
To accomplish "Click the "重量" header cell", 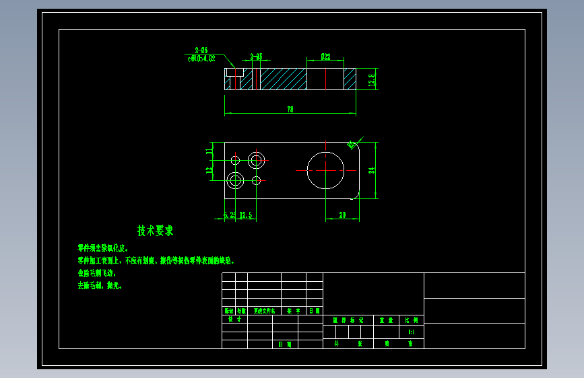I will pos(386,320).
